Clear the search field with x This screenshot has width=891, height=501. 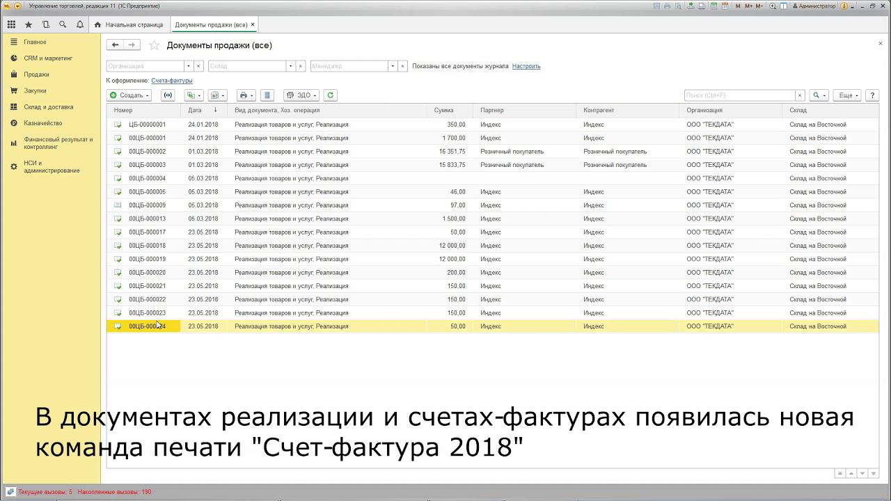click(801, 95)
